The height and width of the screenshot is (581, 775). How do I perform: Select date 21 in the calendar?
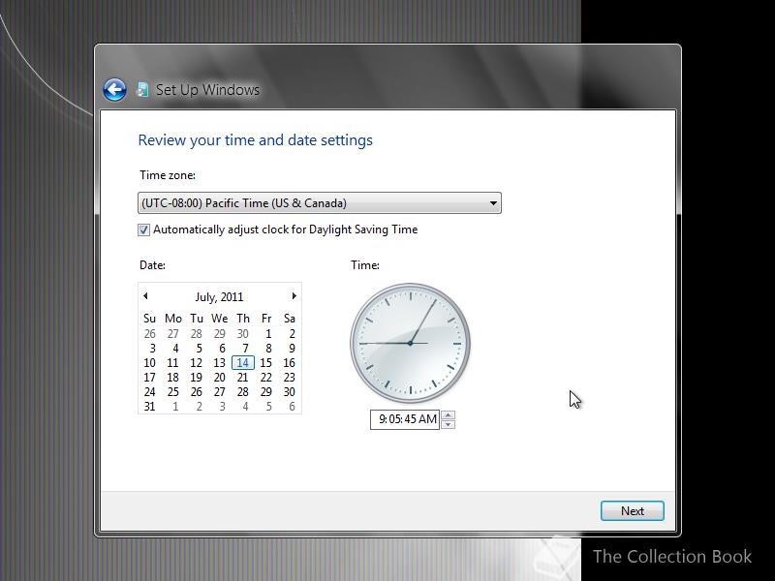tap(243, 378)
